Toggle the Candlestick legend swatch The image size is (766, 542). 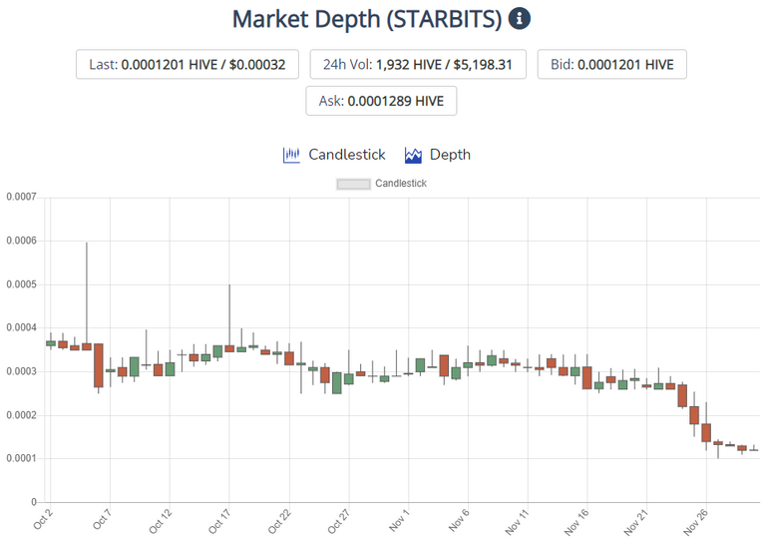(353, 184)
